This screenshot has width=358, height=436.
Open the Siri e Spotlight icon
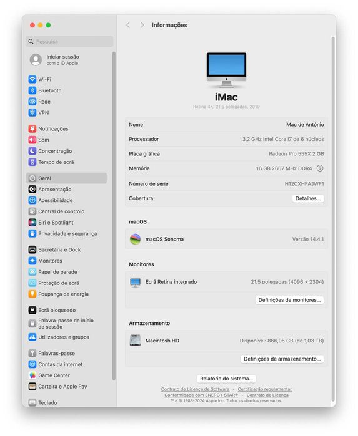pos(32,223)
